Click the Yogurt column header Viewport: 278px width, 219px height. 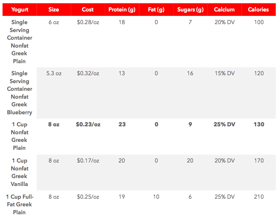click(x=19, y=10)
